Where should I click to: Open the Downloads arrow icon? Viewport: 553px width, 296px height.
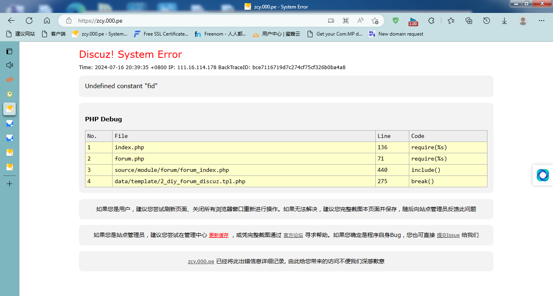tap(504, 21)
